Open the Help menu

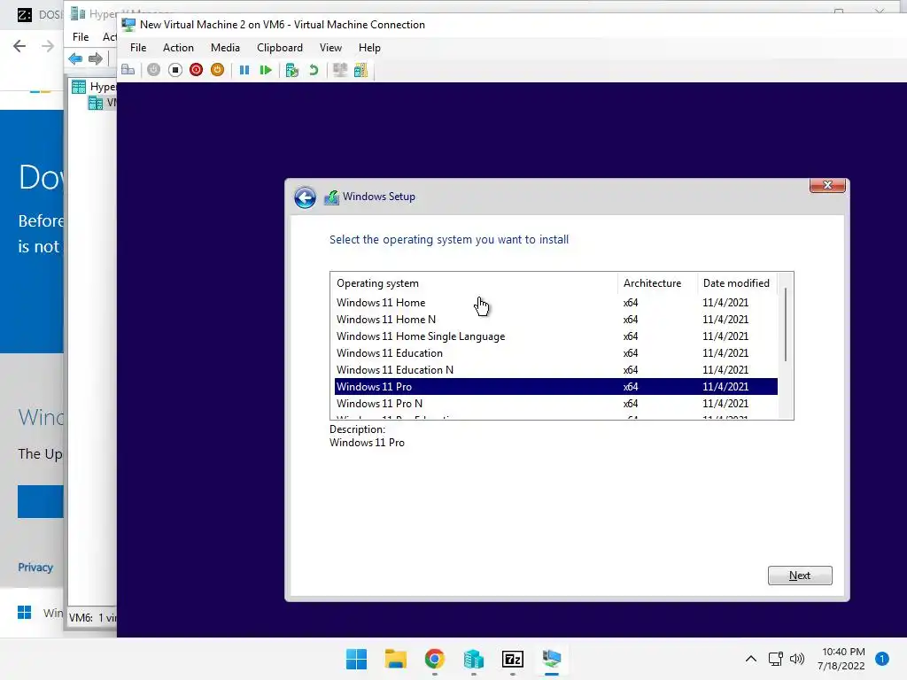369,48
